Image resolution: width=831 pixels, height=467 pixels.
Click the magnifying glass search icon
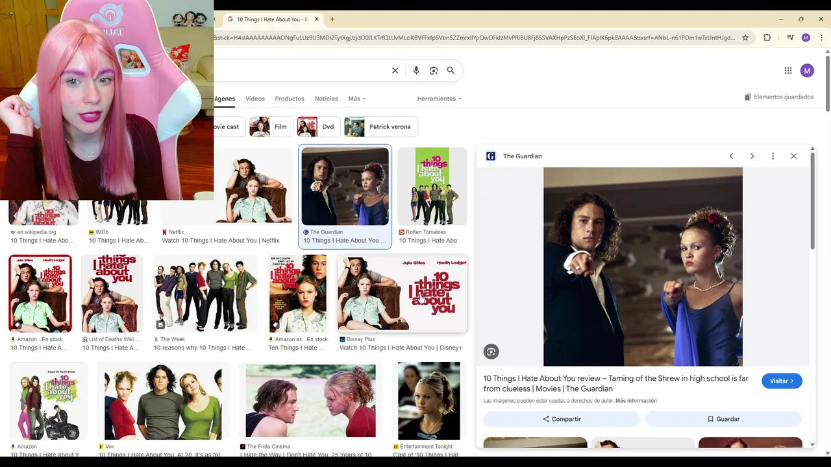pyautogui.click(x=451, y=71)
